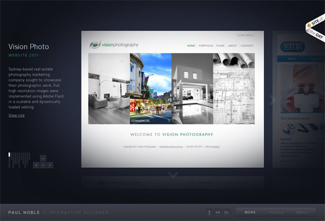Click the Vision Photography eye logo
325x221 pixels.
(x=95, y=44)
